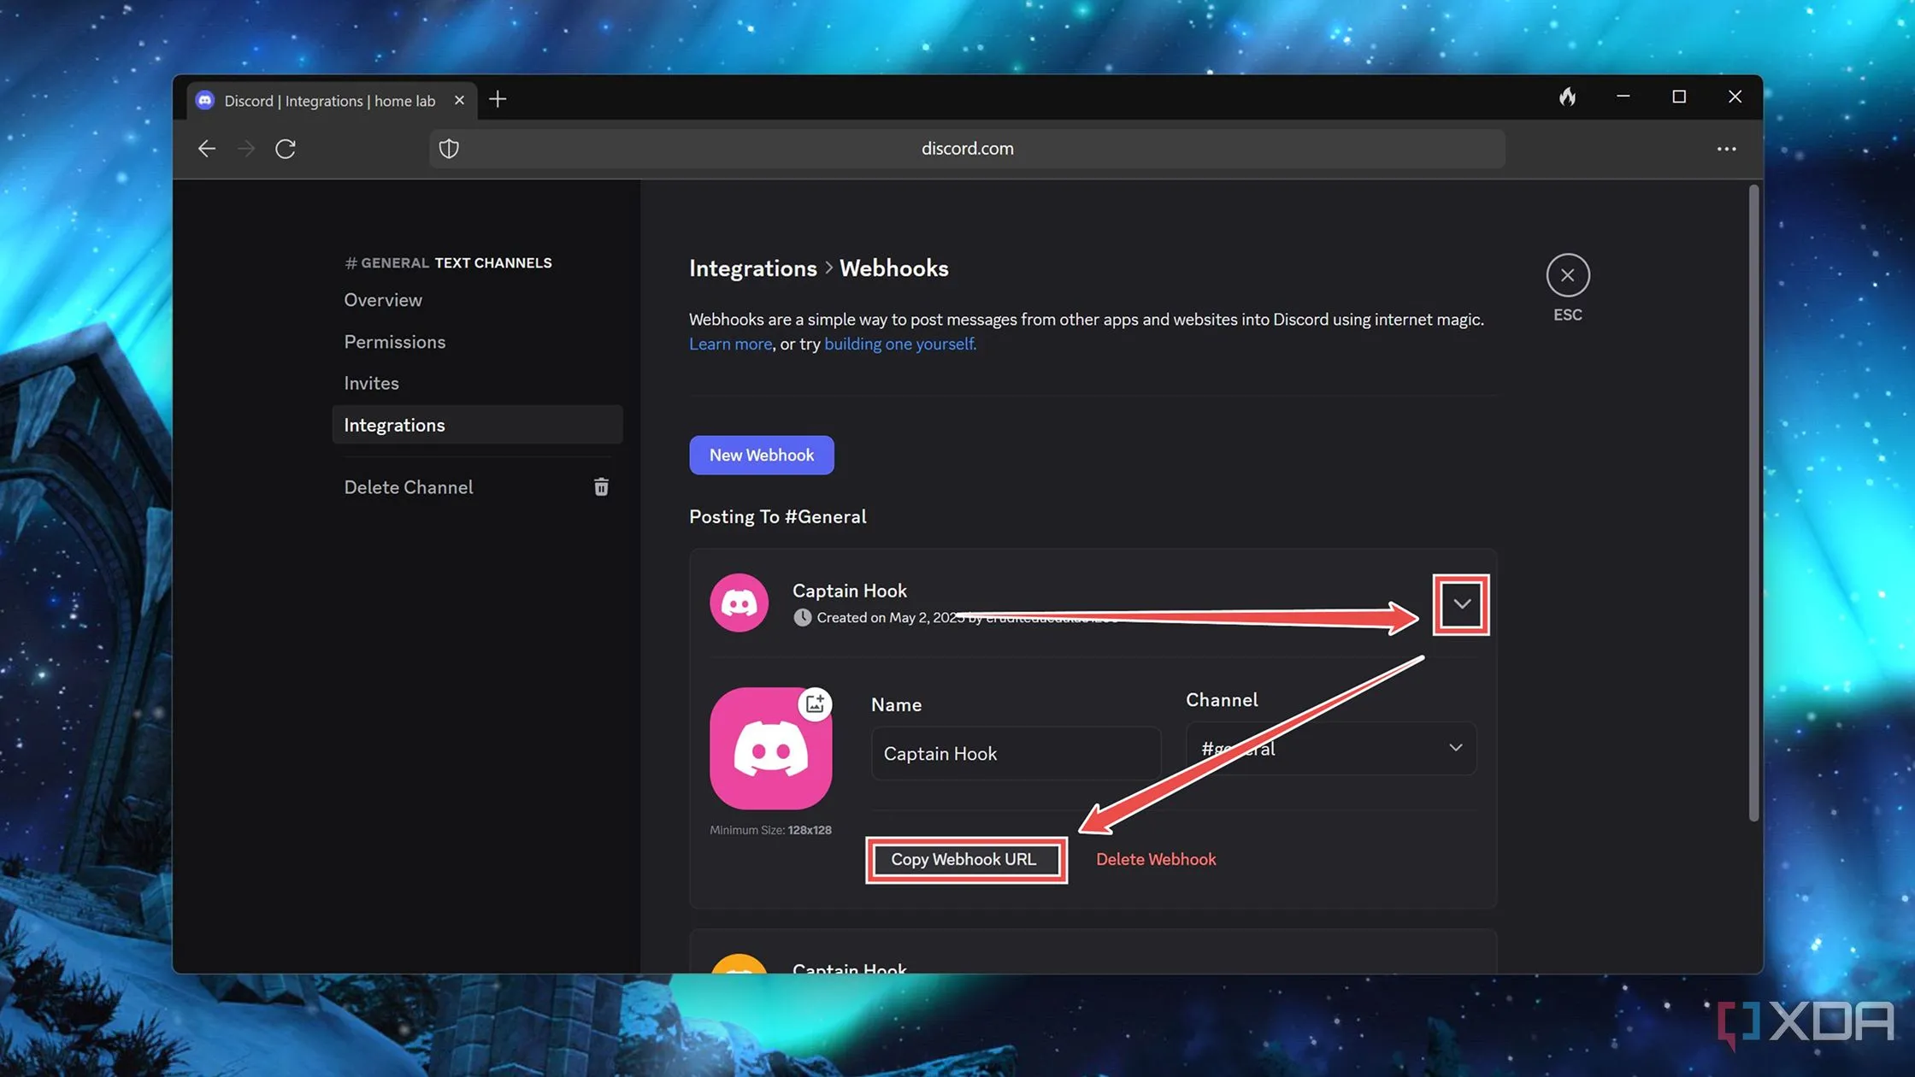Go to Invites settings section
This screenshot has height=1077, width=1915.
(x=371, y=383)
